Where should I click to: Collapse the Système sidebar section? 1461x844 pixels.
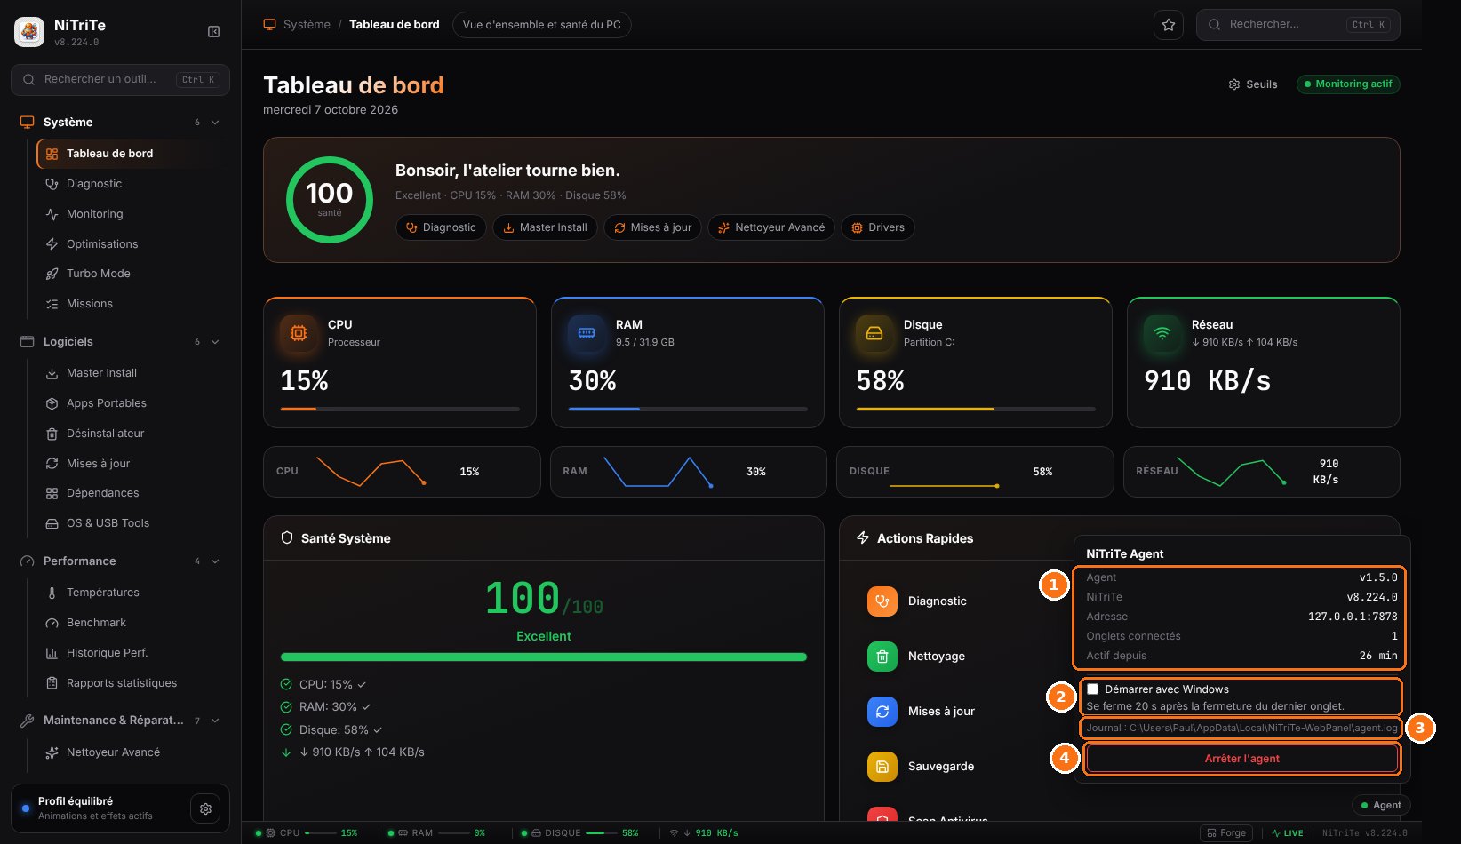pyautogui.click(x=215, y=123)
